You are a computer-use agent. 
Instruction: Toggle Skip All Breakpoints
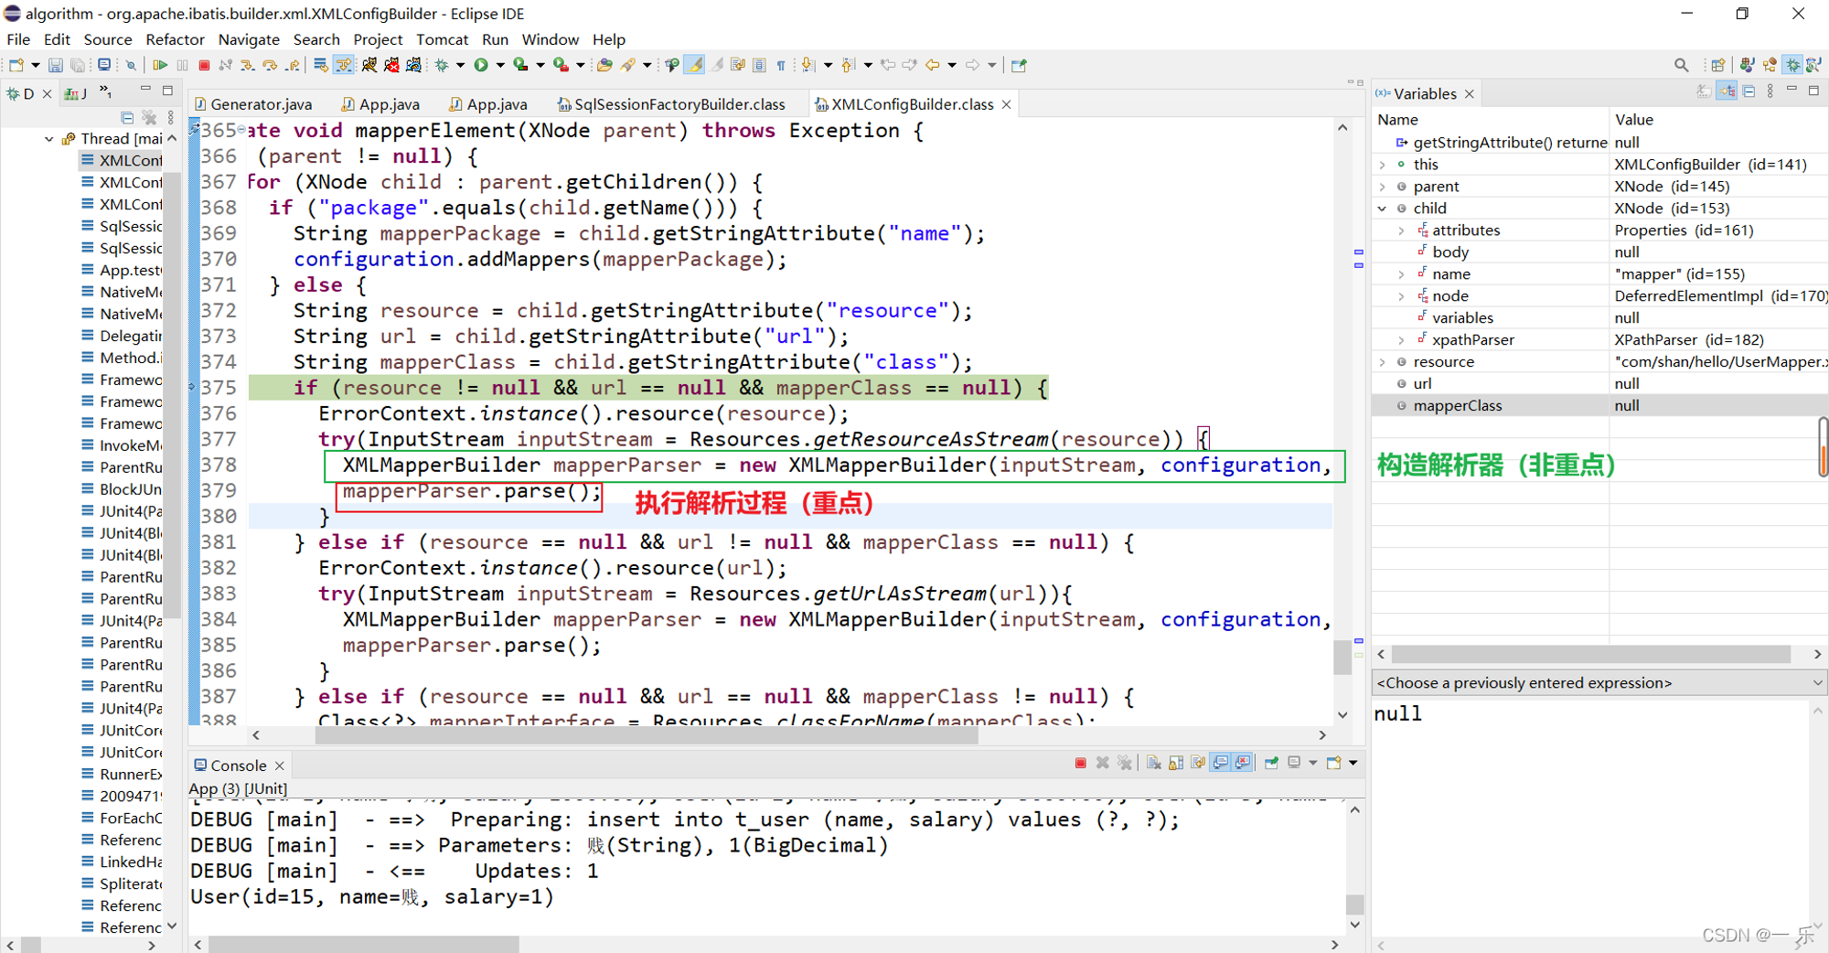pyautogui.click(x=131, y=65)
